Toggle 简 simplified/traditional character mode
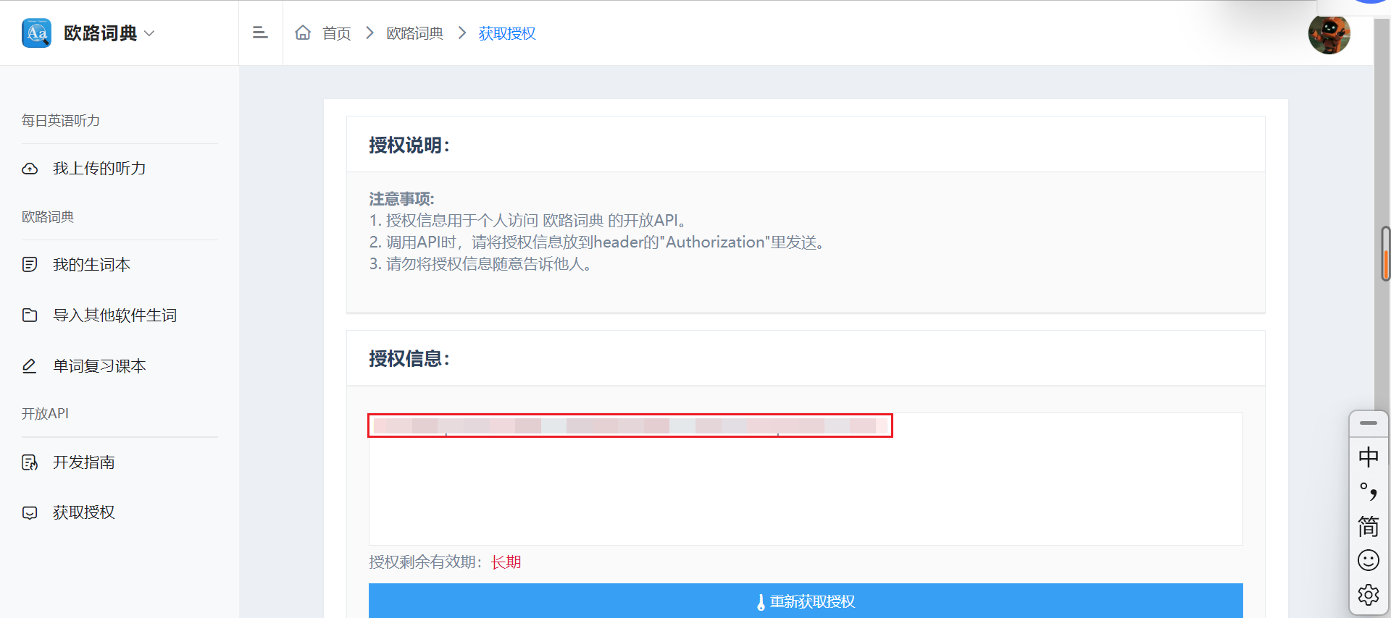The image size is (1391, 618). click(x=1368, y=526)
